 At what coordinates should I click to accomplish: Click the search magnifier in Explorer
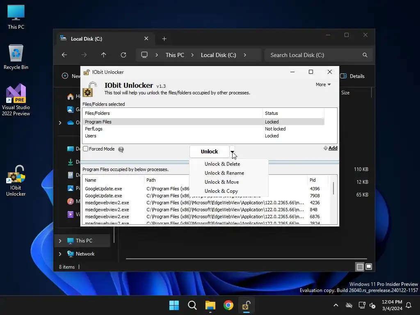coord(365,55)
